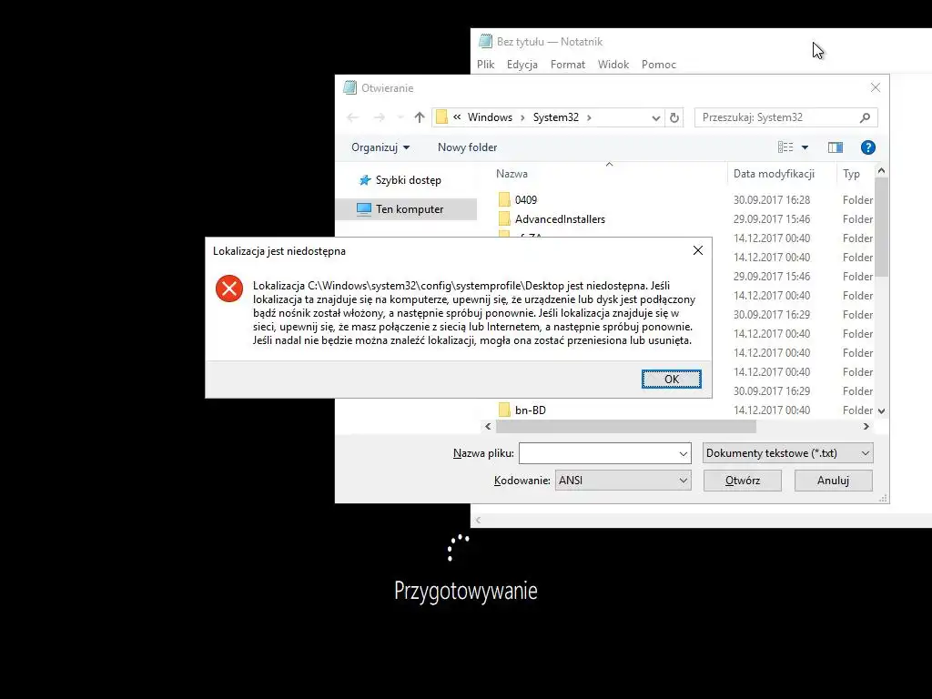The image size is (932, 699).
Task: Click the vertical scrollbar down arrow
Action: point(881,410)
